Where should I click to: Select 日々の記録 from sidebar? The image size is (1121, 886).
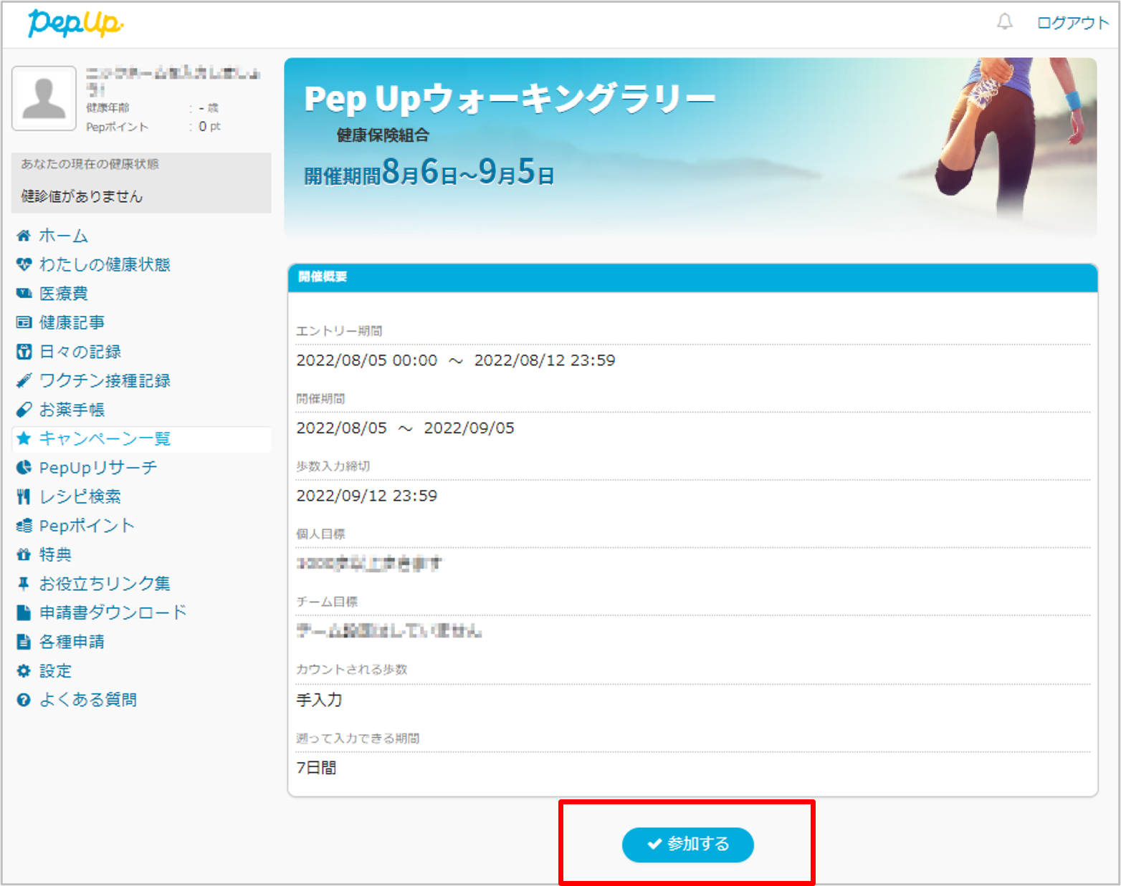click(x=80, y=352)
